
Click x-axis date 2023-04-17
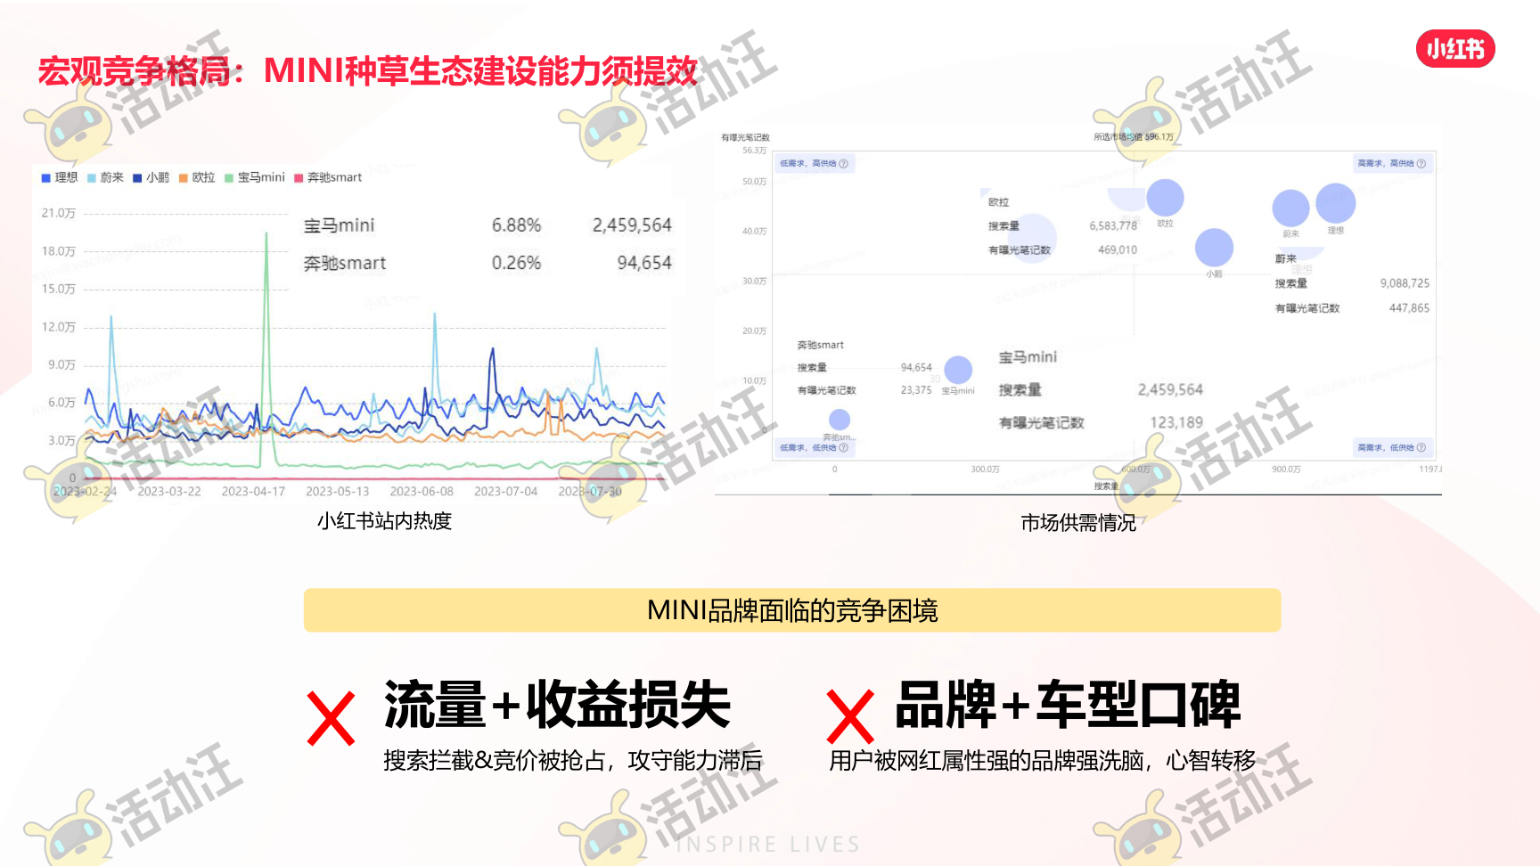pos(253,492)
